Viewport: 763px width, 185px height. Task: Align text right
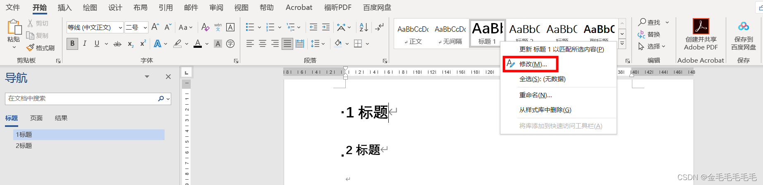point(275,44)
